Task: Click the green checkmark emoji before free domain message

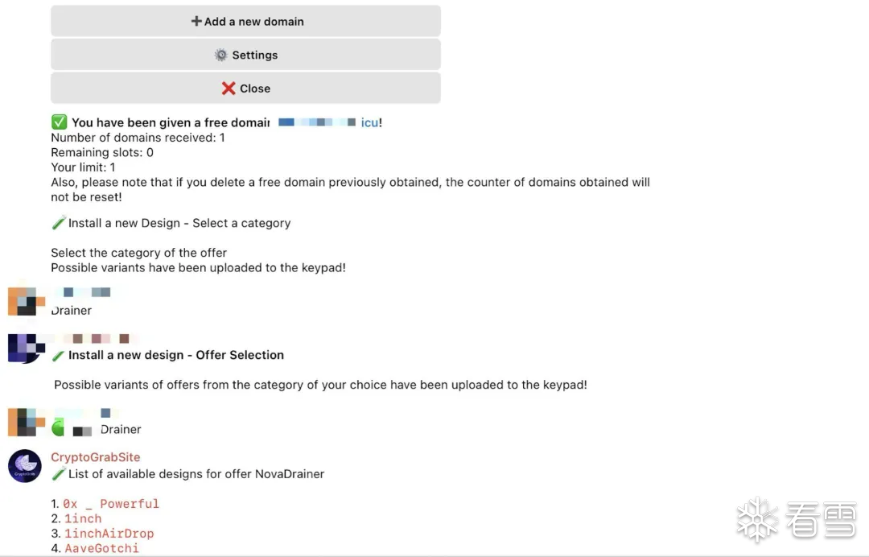Action: click(x=59, y=122)
